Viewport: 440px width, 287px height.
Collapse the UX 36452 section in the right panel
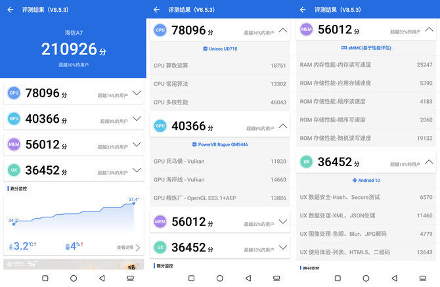[429, 162]
